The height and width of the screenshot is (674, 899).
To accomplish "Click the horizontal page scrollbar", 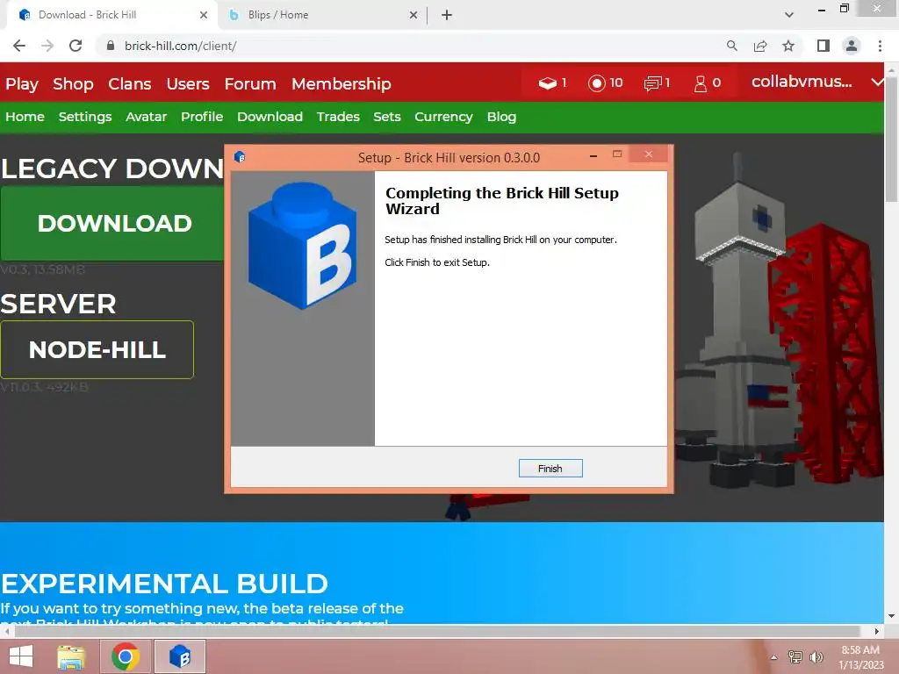I will click(x=437, y=631).
